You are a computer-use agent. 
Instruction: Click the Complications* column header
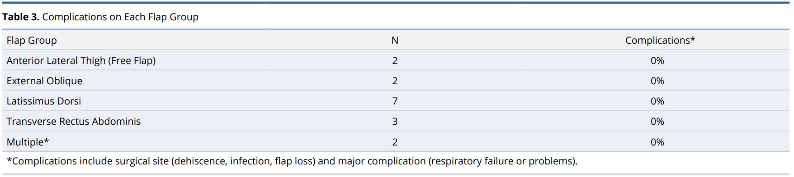[x=660, y=41]
